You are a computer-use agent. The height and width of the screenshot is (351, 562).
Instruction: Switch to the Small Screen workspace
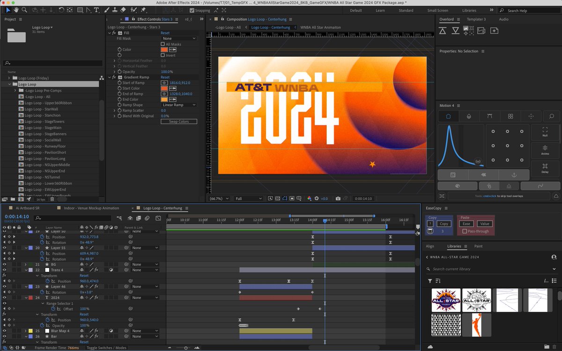point(438,10)
